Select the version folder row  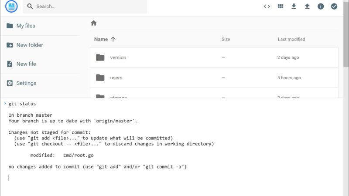[x=214, y=57]
